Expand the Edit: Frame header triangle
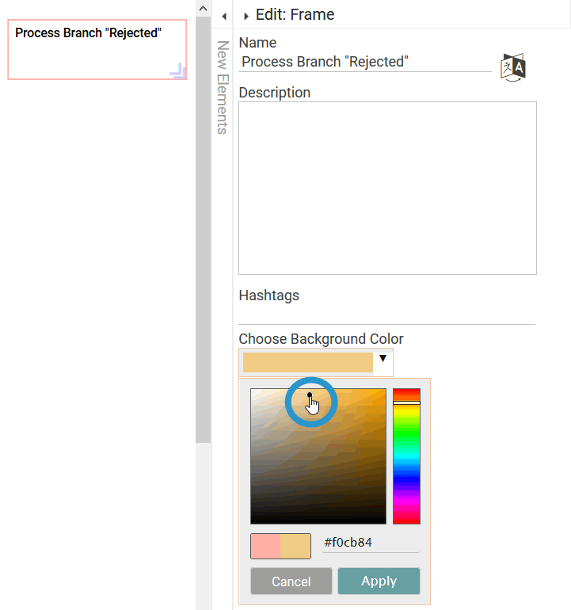Screen dimensions: 571x610 pyautogui.click(x=246, y=16)
